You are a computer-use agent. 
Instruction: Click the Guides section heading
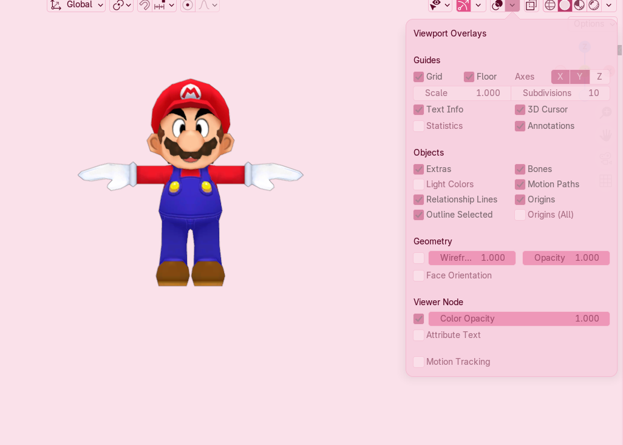click(427, 60)
